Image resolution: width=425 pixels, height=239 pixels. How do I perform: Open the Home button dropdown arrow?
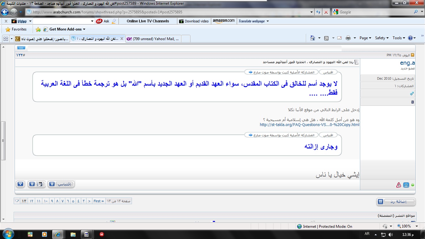[319, 38]
